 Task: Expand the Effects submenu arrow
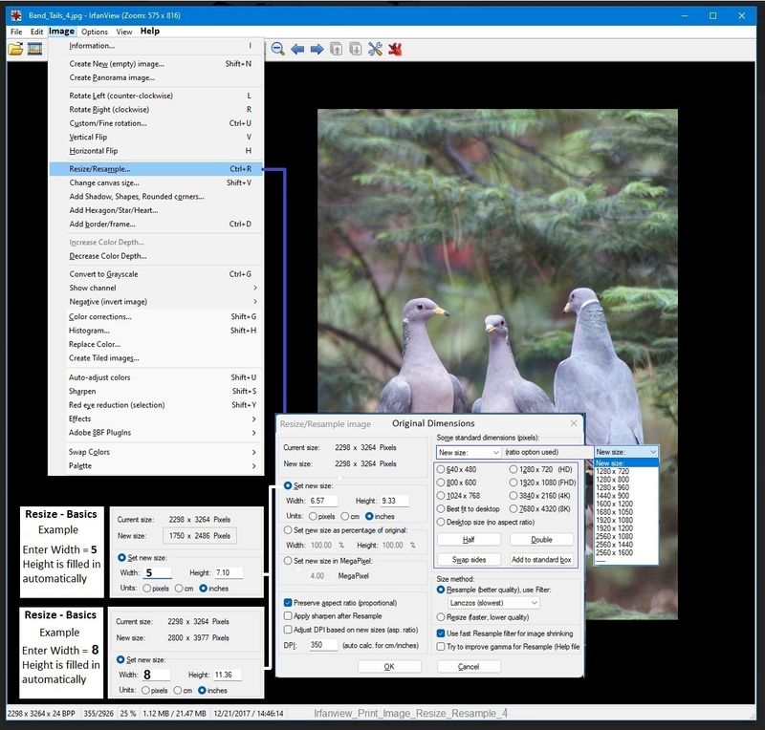(x=253, y=419)
